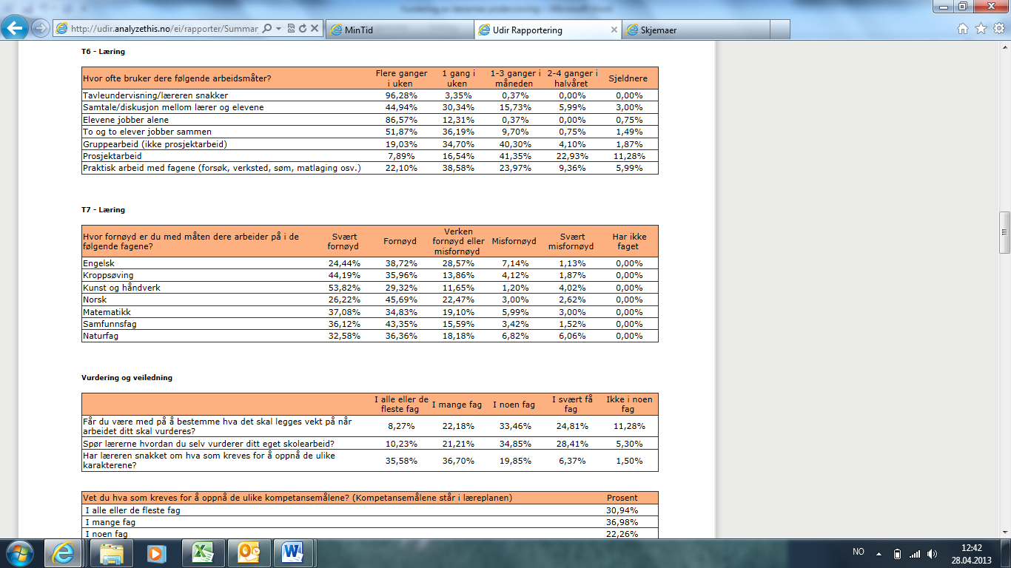
Task: Click the vertical scrollbar thumb
Action: [x=1004, y=233]
